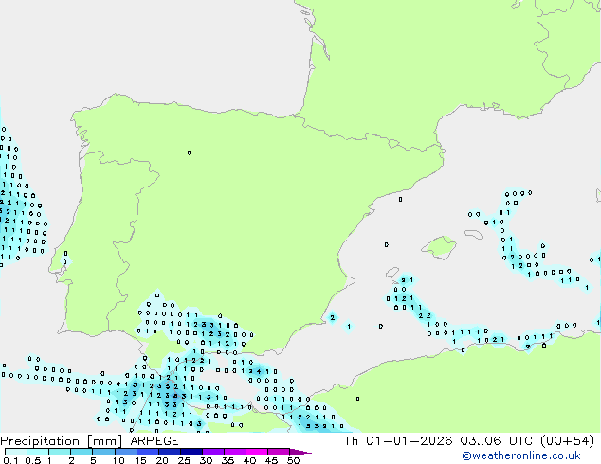
Task: Click the legend label '25'
Action: [x=184, y=460]
